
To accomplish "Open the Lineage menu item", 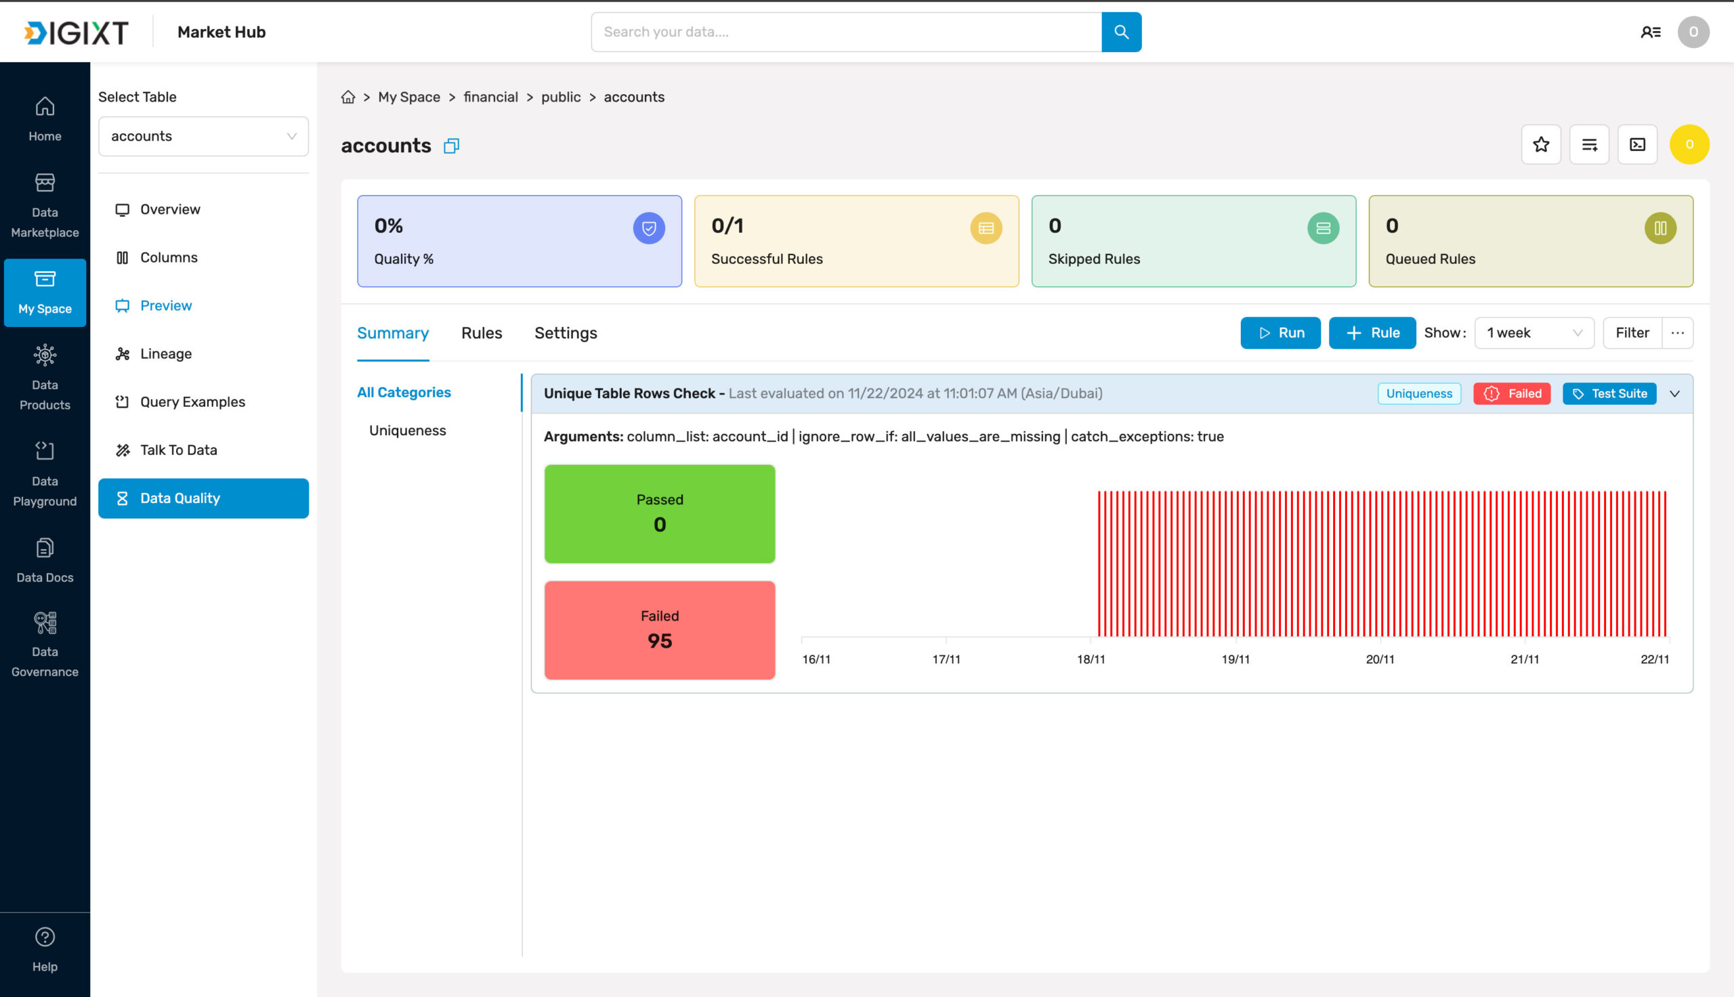I will pos(203,354).
